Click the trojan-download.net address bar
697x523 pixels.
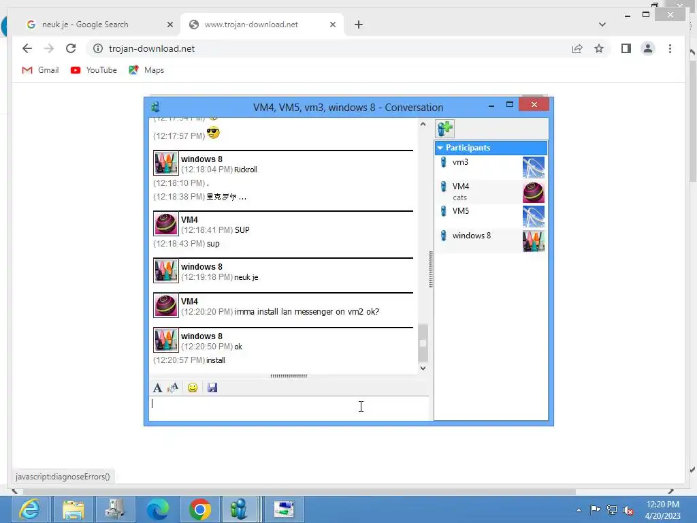(x=329, y=48)
